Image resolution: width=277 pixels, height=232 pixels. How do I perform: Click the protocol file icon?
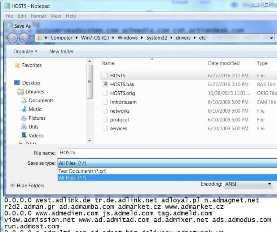[x=105, y=119]
